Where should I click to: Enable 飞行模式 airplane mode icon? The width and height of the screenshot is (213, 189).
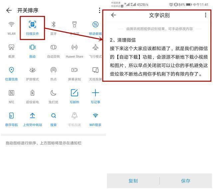tap(96, 47)
